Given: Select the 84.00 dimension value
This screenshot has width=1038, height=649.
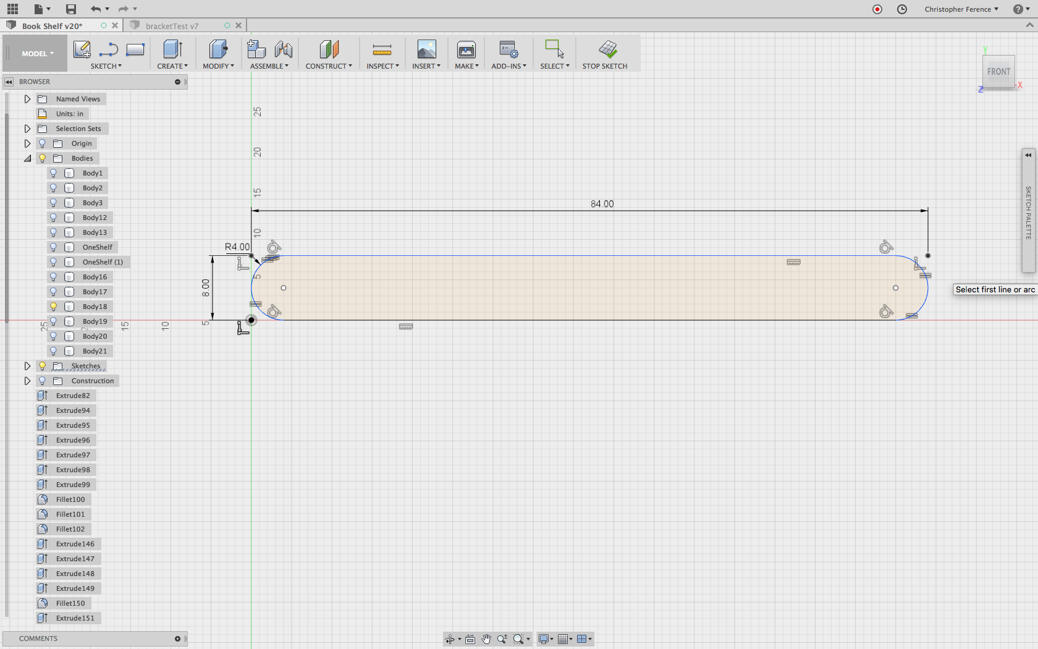Looking at the screenshot, I should point(602,204).
